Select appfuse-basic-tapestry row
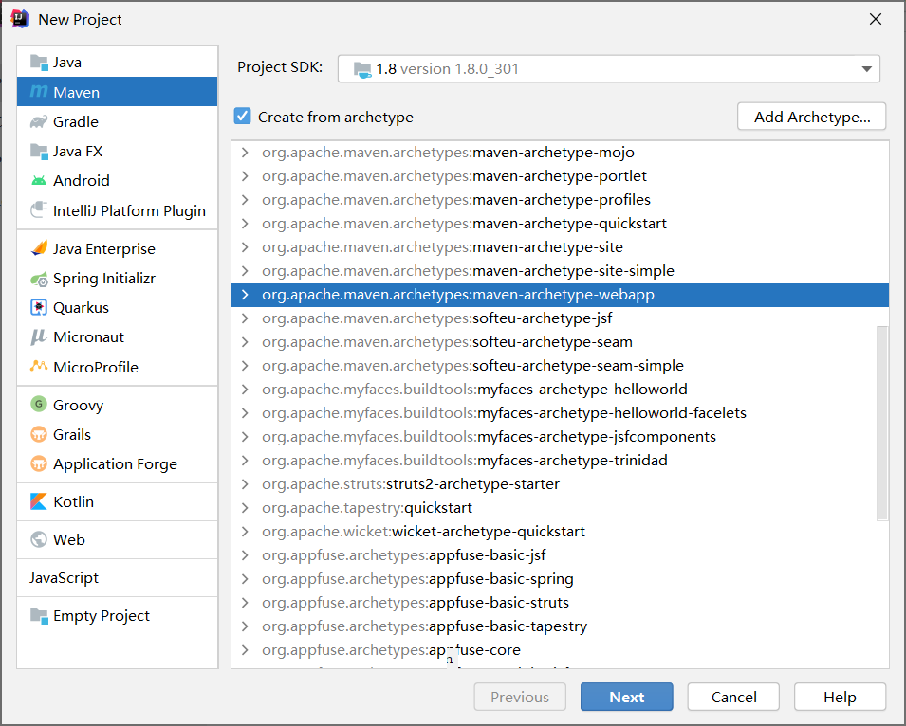The height and width of the screenshot is (726, 906). click(x=560, y=626)
